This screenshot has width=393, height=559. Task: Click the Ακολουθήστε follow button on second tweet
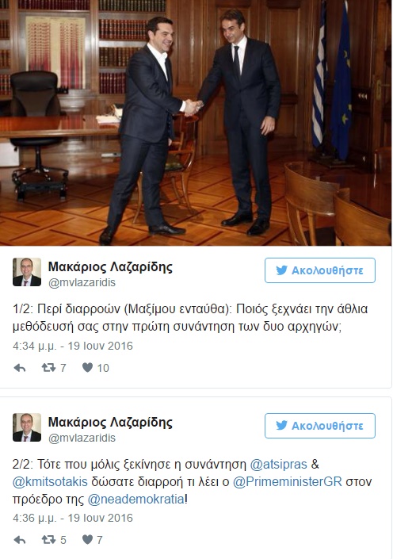click(x=320, y=426)
